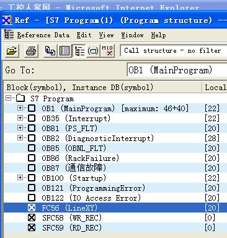The height and width of the screenshot is (238, 227).
Task: Show the Assignment table grid icon
Action: click(x=65, y=51)
